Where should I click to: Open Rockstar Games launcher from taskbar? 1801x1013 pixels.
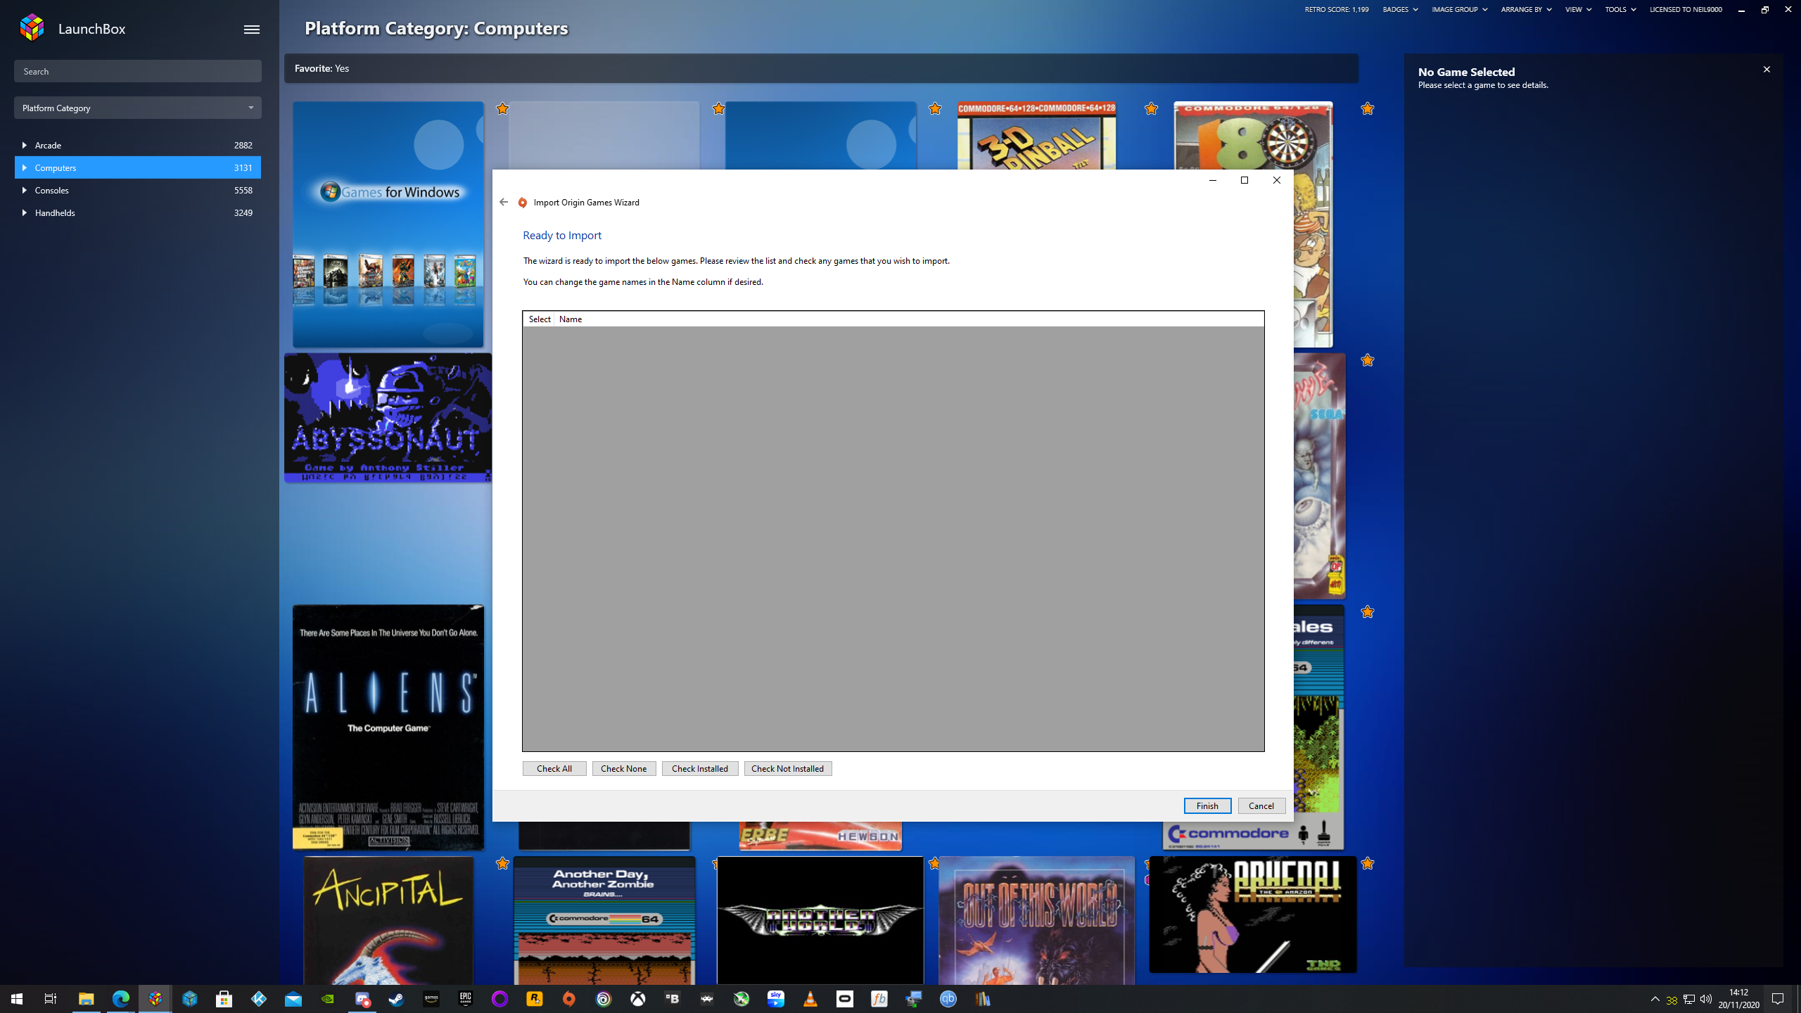[x=534, y=999]
